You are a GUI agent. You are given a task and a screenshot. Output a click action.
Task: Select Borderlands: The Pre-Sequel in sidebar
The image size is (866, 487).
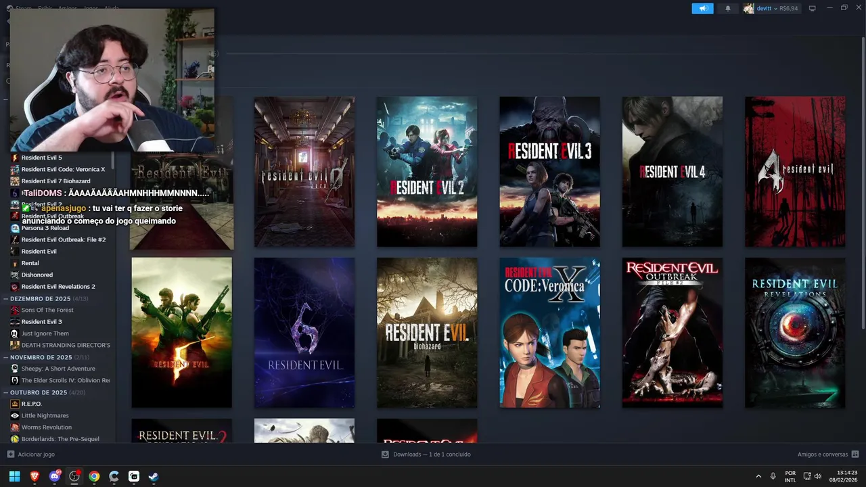pos(60,439)
